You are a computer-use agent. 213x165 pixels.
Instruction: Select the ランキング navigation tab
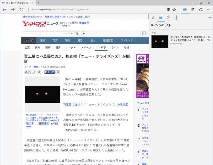click(127, 40)
